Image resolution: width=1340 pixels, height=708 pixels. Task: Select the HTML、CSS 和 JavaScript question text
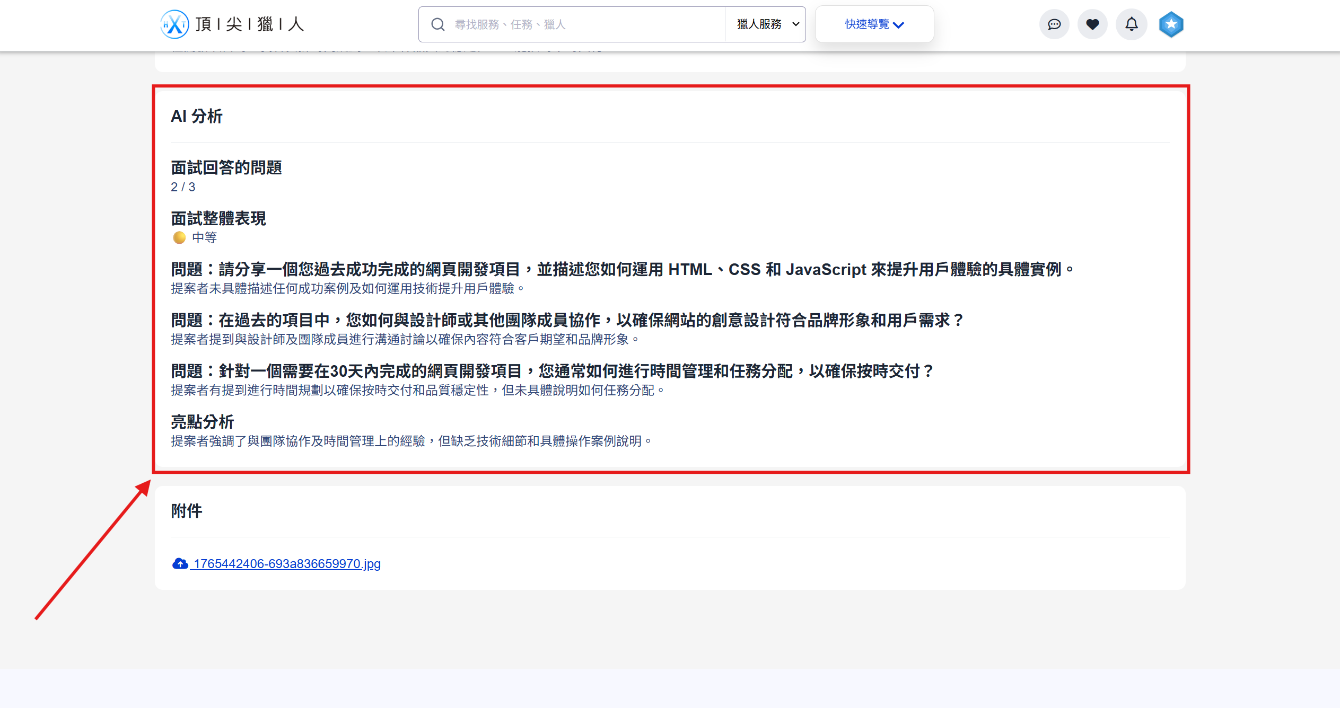[x=621, y=269]
